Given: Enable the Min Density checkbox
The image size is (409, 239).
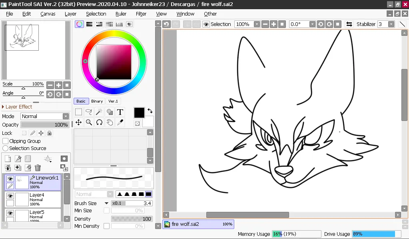Looking at the screenshot, I should (x=106, y=226).
